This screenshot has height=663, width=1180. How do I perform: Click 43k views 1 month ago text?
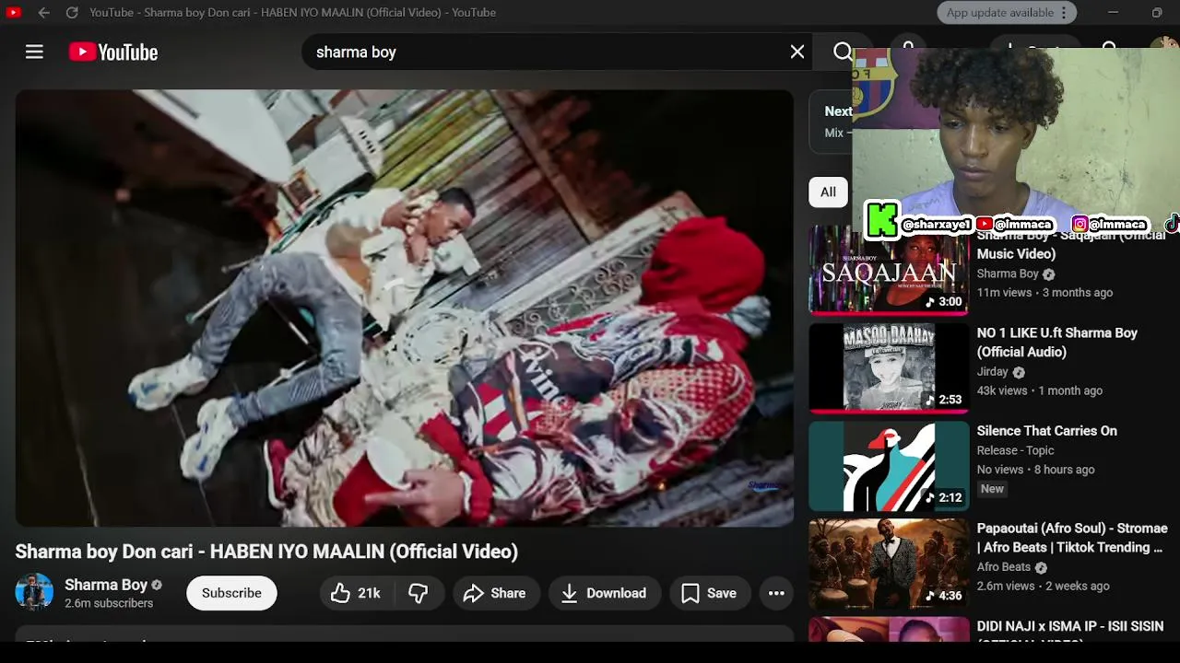click(1040, 390)
